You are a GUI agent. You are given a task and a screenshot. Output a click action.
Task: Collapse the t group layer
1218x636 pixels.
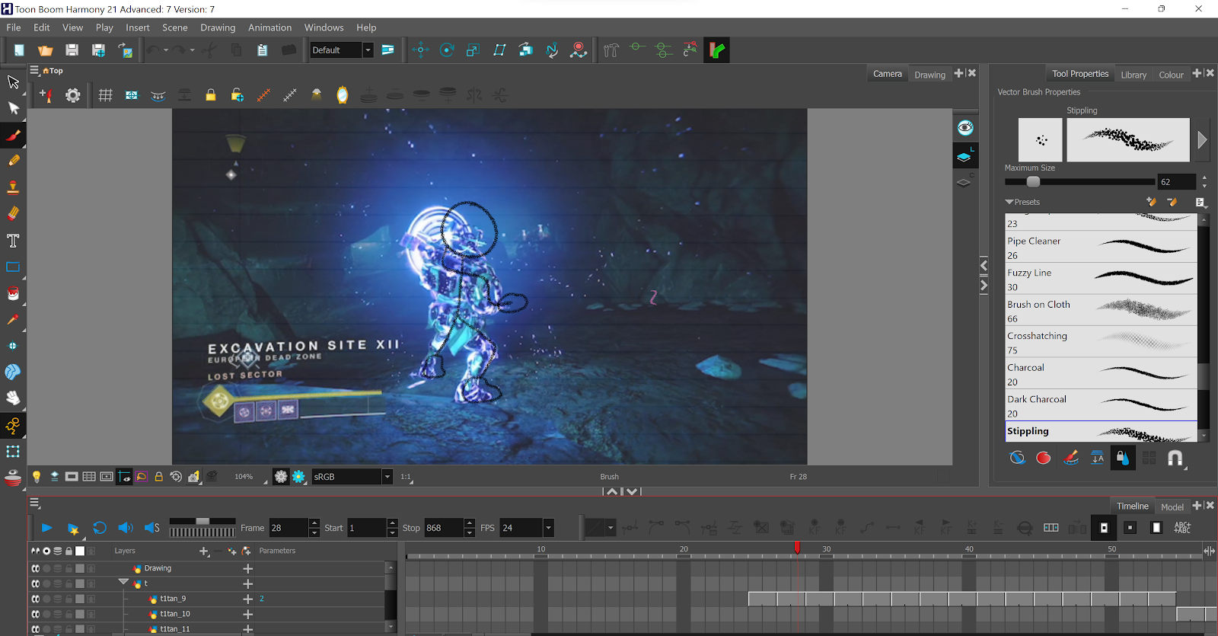pyautogui.click(x=123, y=583)
